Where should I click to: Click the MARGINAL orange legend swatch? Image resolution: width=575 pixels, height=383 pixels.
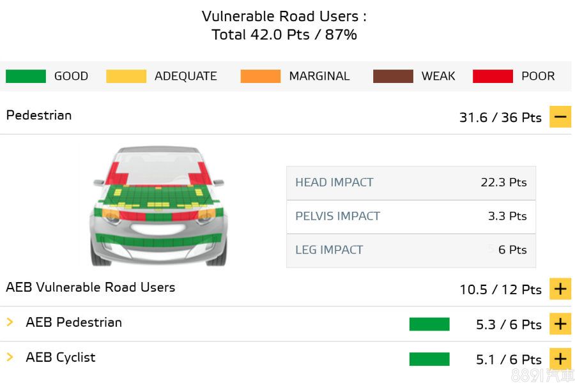tap(260, 77)
